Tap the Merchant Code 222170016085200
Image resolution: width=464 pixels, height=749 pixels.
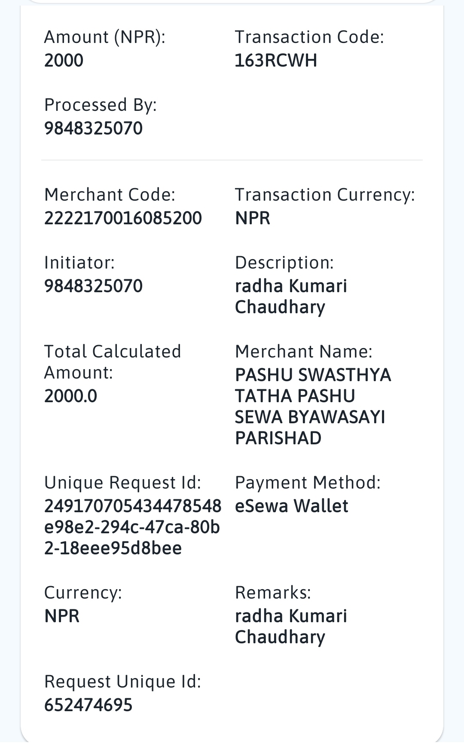[123, 217]
